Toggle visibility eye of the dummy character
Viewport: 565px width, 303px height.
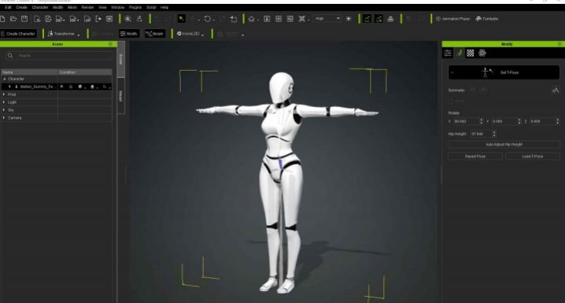coord(61,87)
